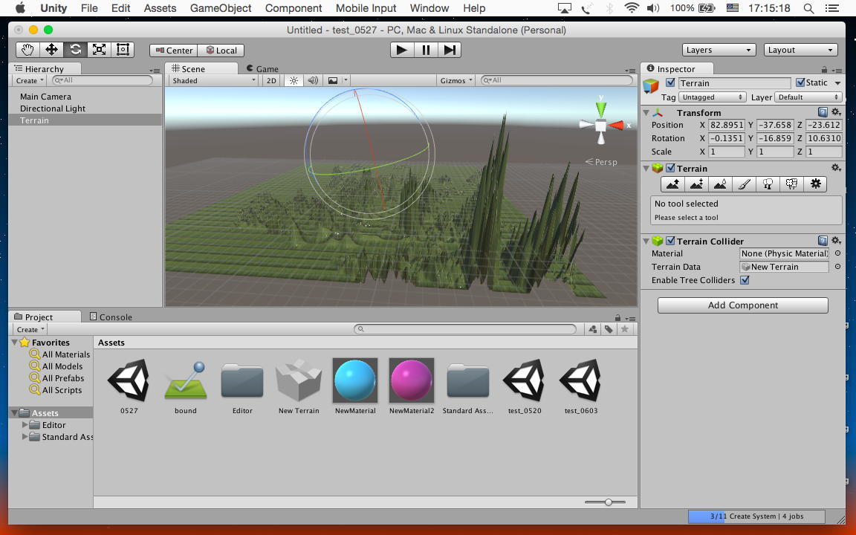This screenshot has width=856, height=535.
Task: Pause the game playback
Action: 426,50
